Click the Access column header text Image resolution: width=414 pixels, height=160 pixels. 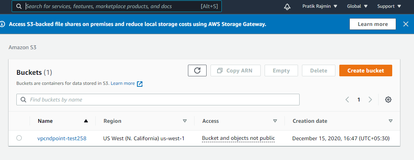tap(211, 121)
